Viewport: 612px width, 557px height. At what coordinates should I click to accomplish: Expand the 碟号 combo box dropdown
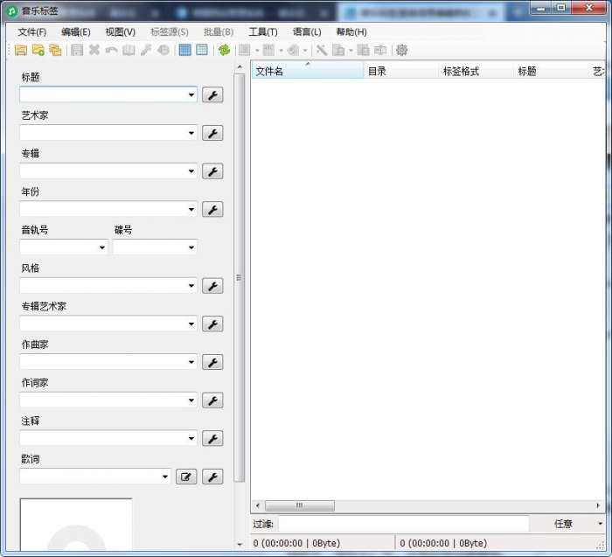pos(191,247)
